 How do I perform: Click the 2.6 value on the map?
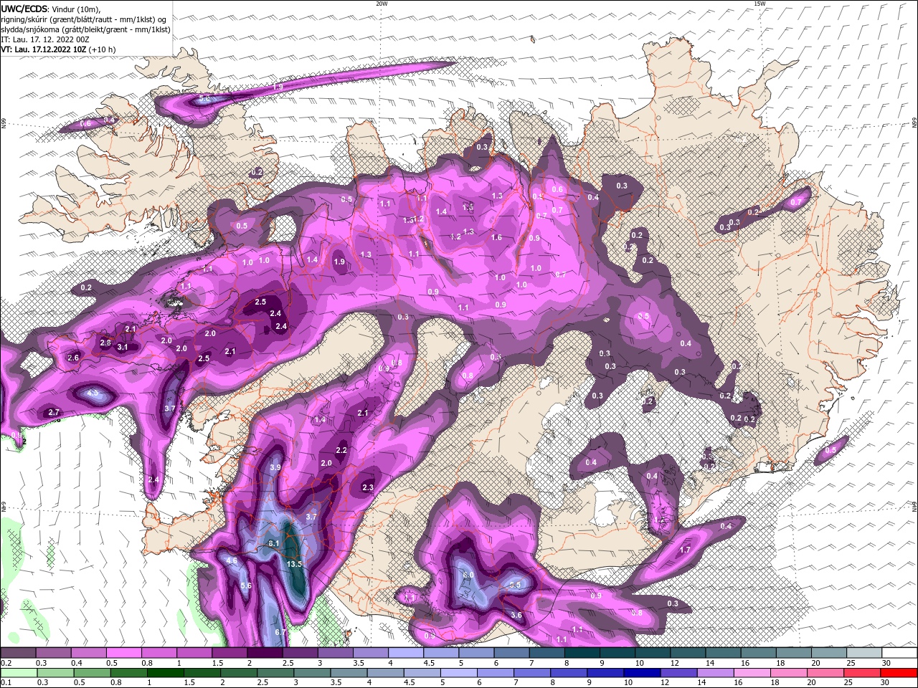pos(73,358)
